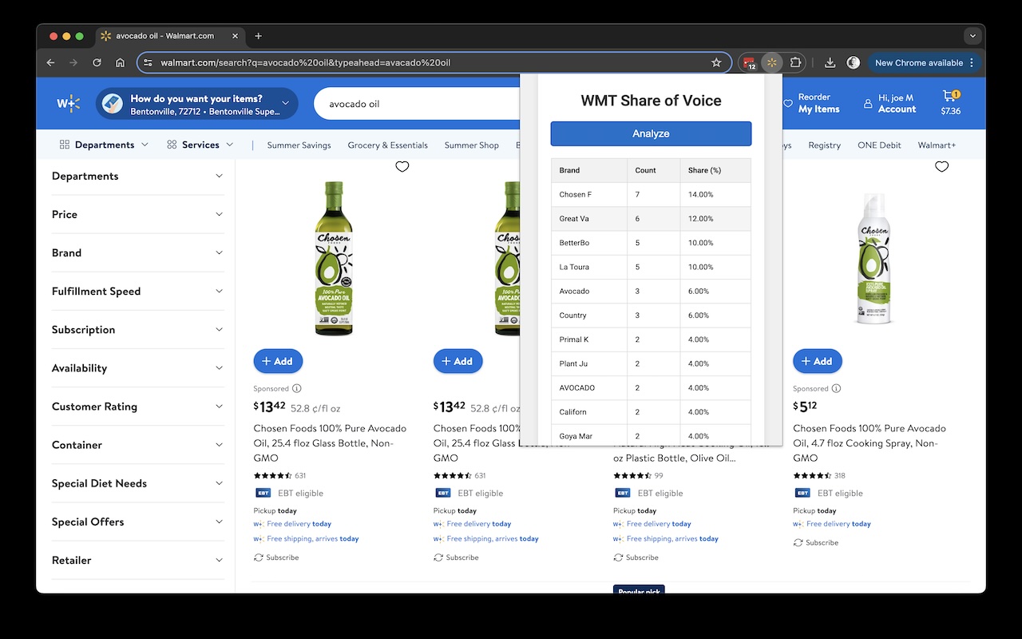Open a new browser tab with plus icon
Screen dimensions: 1022x639
click(x=258, y=36)
